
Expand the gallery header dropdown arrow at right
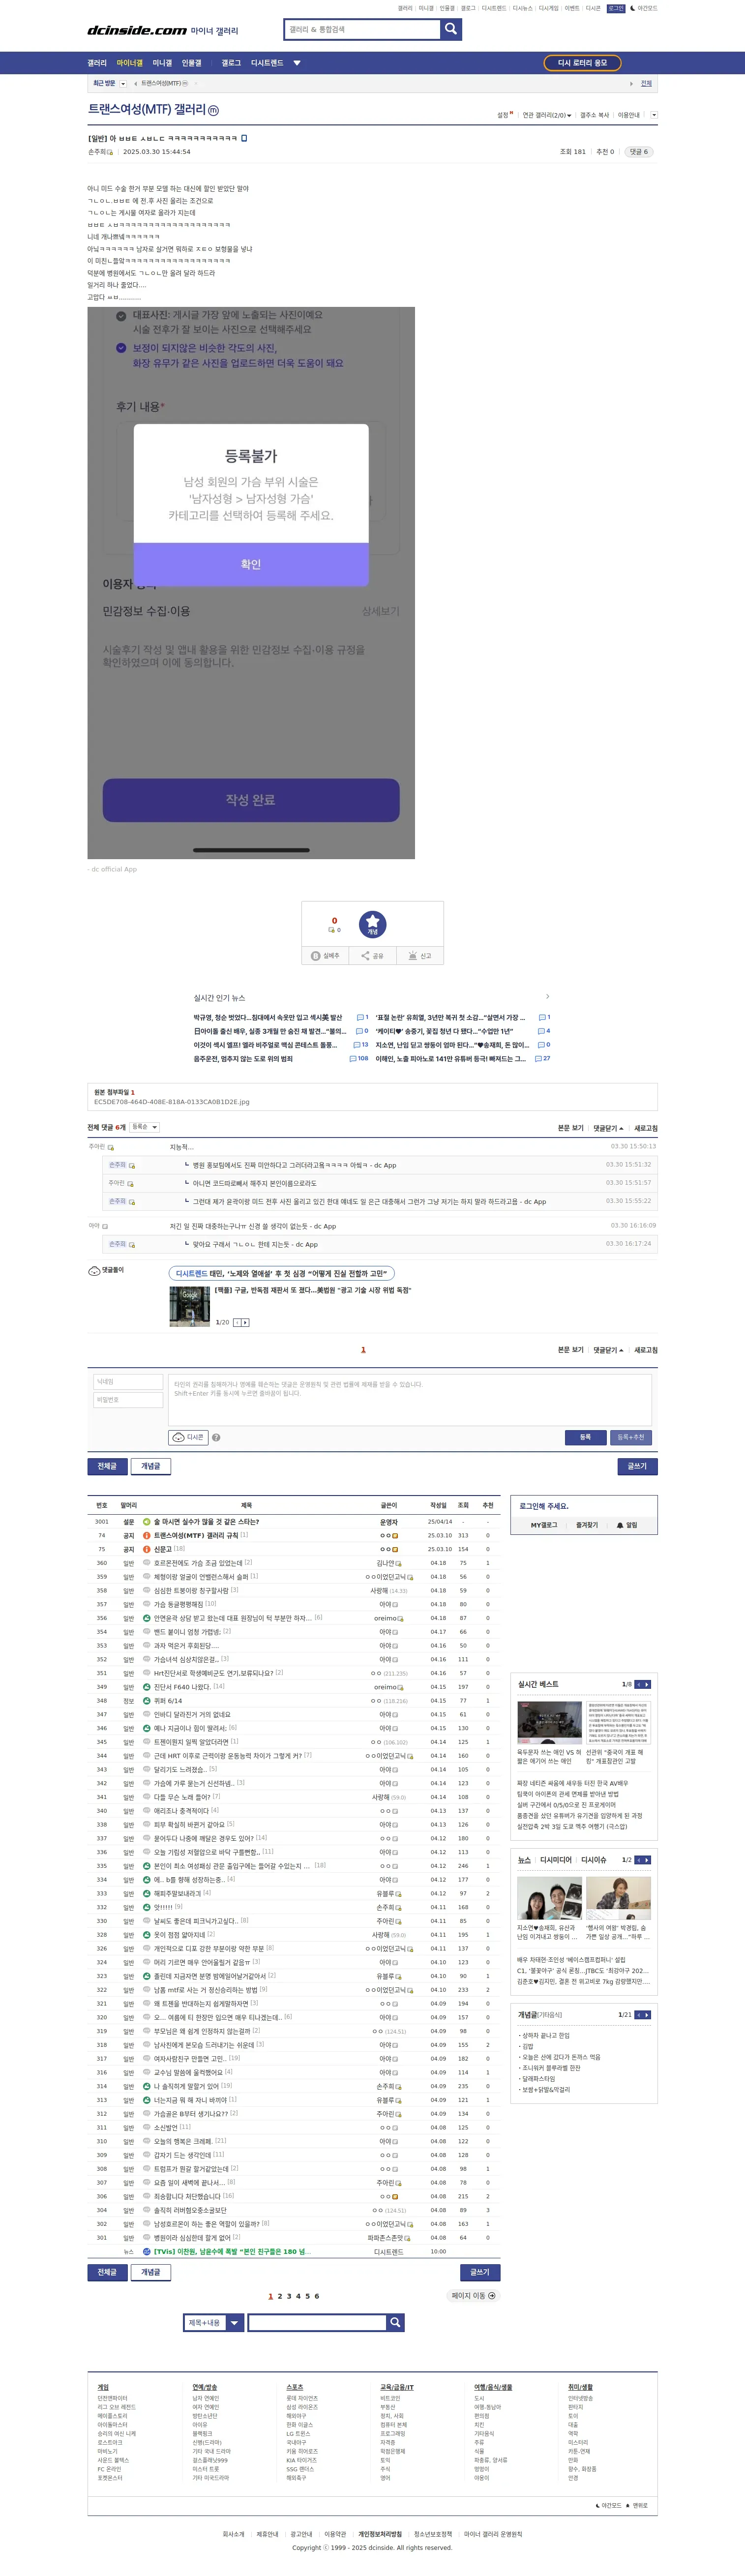(x=654, y=115)
